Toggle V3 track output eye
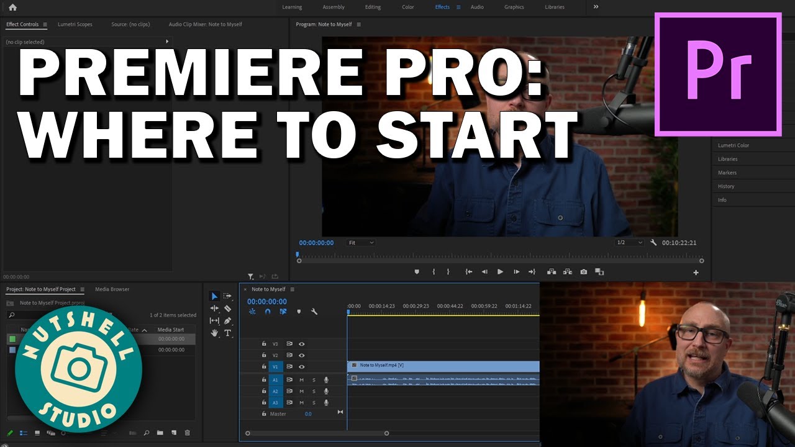The height and width of the screenshot is (447, 795). [302, 344]
